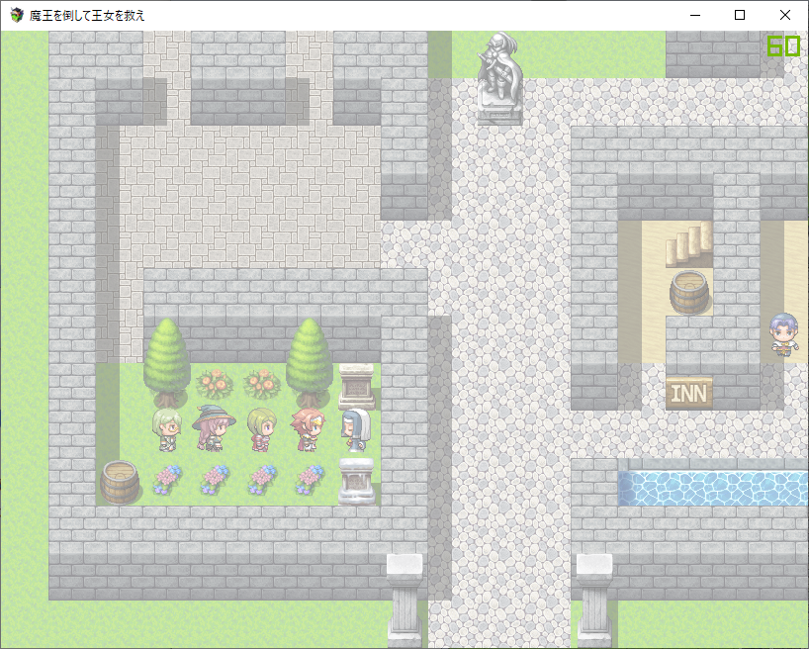Talk to the blue-haired villager by the inn
The width and height of the screenshot is (809, 649).
click(784, 335)
